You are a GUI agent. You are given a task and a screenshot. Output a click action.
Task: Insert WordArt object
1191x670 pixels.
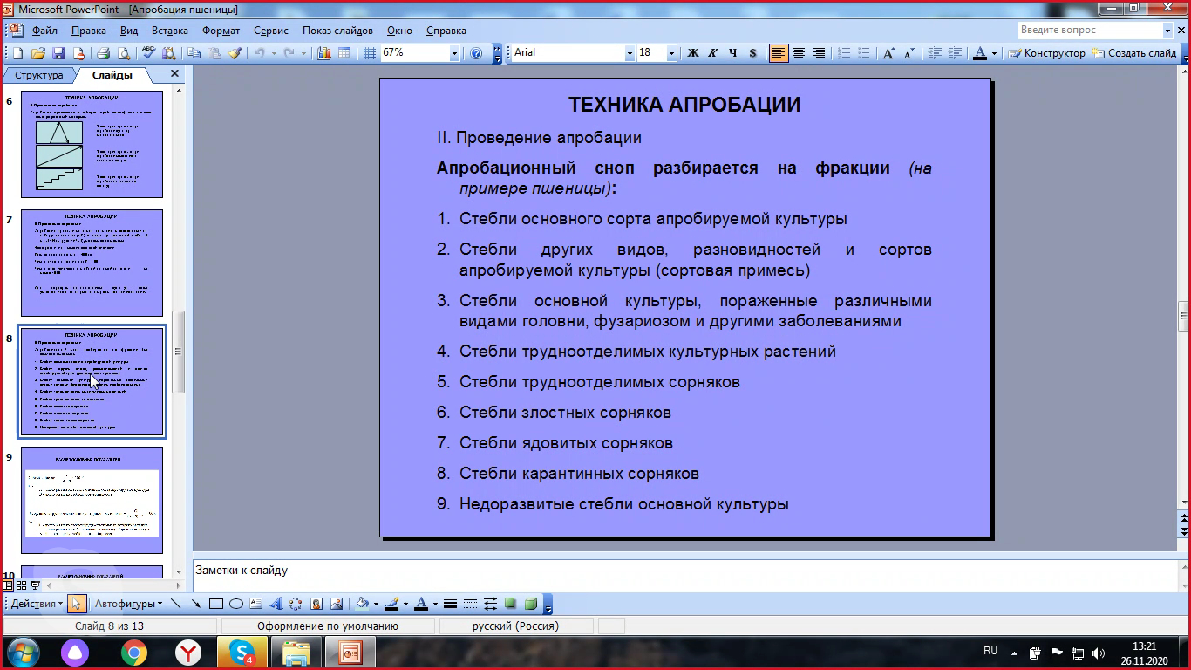[276, 604]
